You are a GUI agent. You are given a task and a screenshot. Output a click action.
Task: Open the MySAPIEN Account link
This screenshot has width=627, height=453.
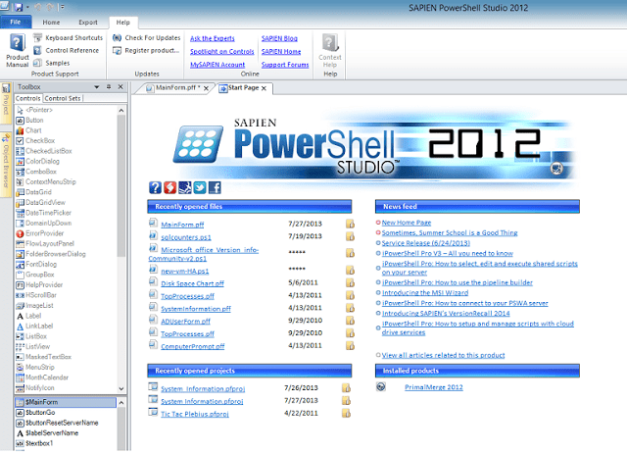217,65
